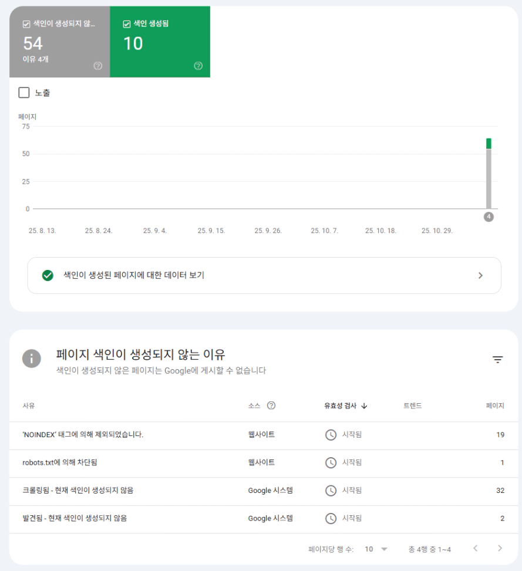Expand the indexed pages data chevron

coord(480,275)
